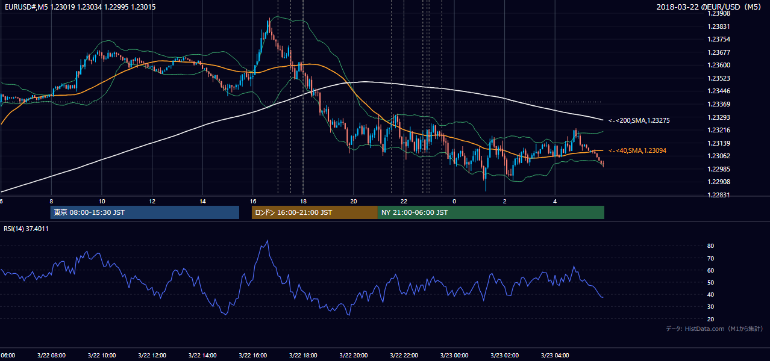Click hour tick 22 under the price chart
Screen dimensions: 770x361
(x=404, y=201)
